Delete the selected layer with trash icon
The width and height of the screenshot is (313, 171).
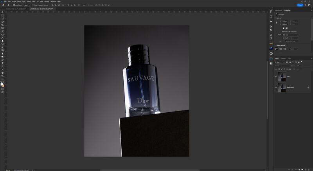click(309, 169)
